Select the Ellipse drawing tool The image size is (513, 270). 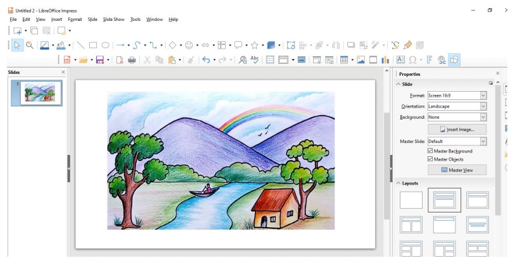tap(106, 46)
